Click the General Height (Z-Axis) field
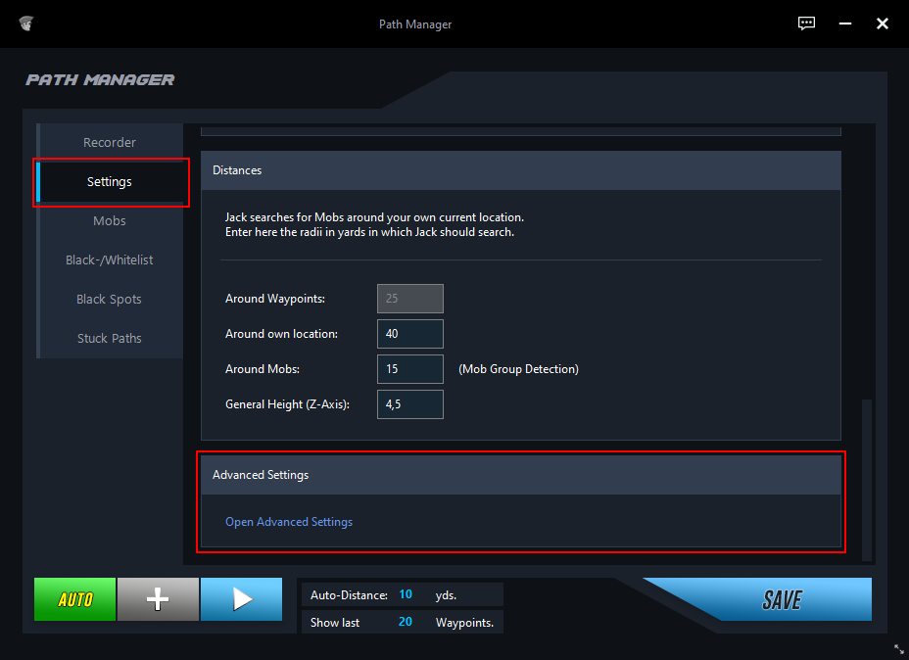The width and height of the screenshot is (909, 660). pyautogui.click(x=409, y=404)
